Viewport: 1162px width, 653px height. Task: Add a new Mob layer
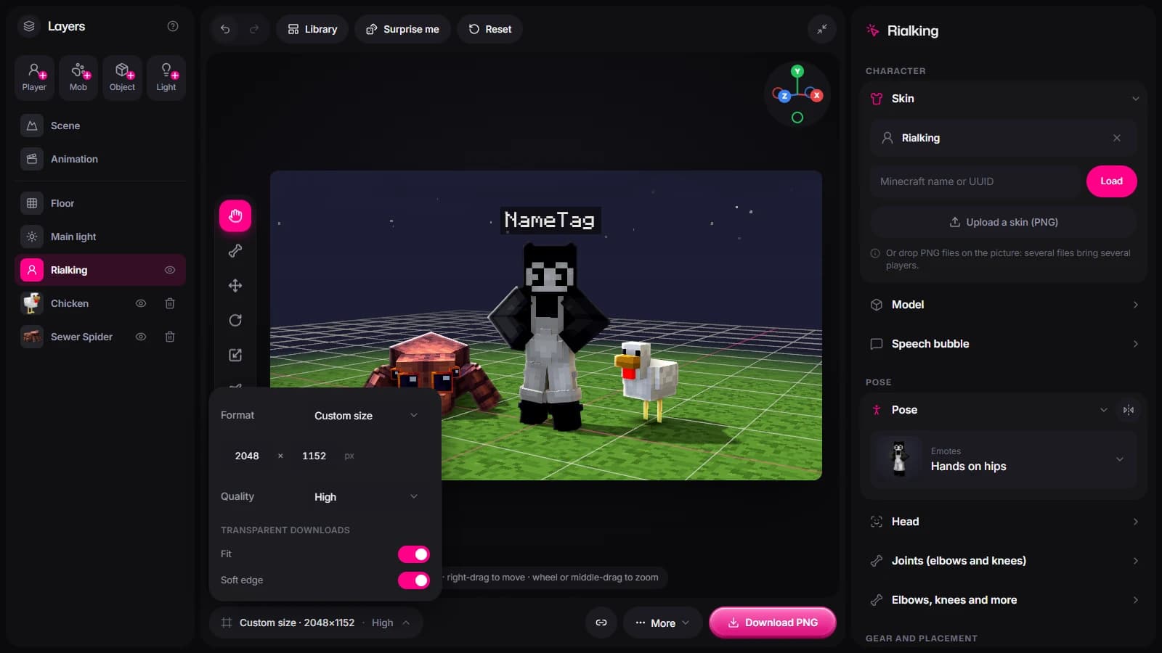tap(78, 77)
